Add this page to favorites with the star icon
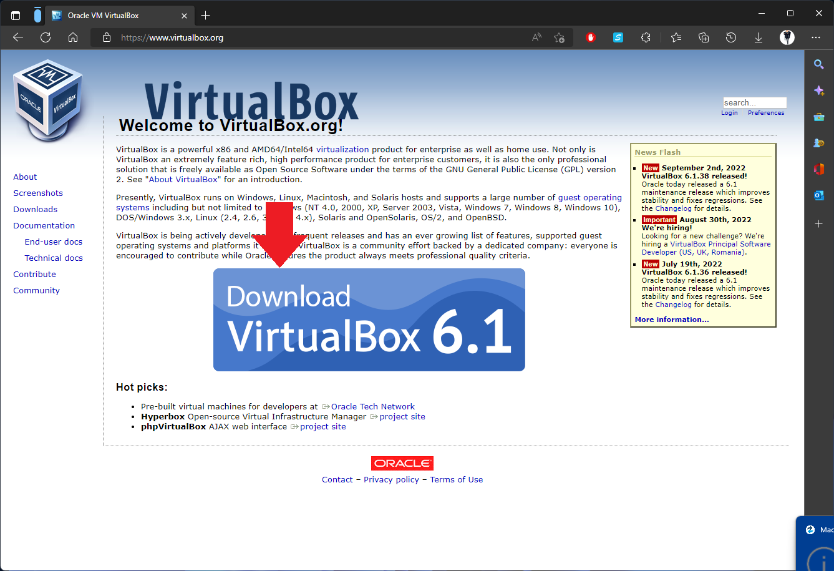This screenshot has height=571, width=834. (559, 37)
